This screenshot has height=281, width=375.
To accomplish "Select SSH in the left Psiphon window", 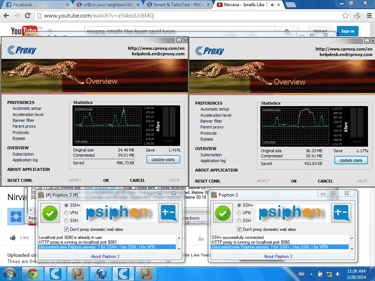I will [x=66, y=221].
